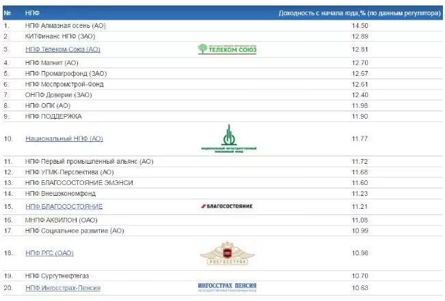Click the 12.70 yield value
This screenshot has height=301, width=445.
[x=360, y=63]
